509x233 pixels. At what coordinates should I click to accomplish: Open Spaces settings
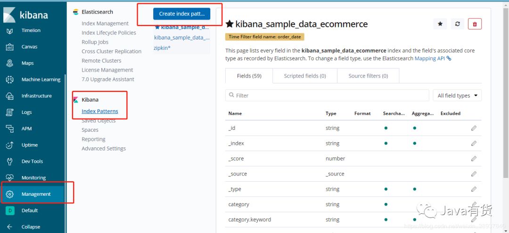(90, 130)
